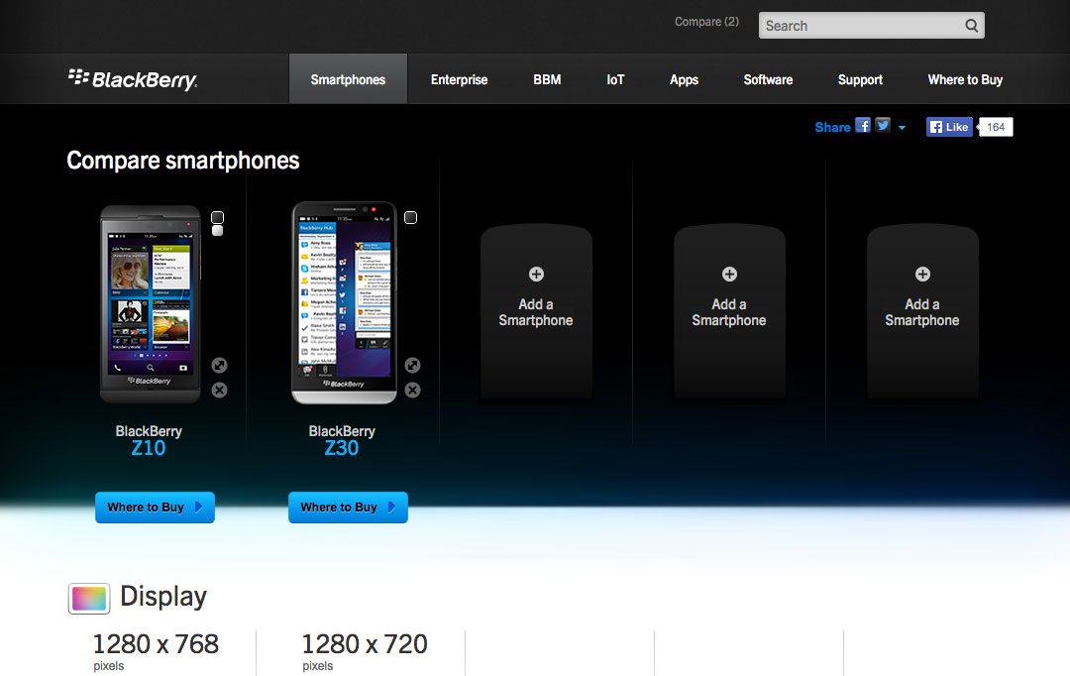Click the Compare smartphones heading
This screenshot has height=676, width=1070.
pos(183,161)
